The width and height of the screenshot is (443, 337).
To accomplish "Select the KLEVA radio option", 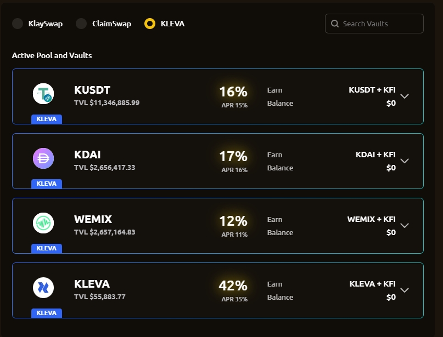I will click(x=150, y=24).
